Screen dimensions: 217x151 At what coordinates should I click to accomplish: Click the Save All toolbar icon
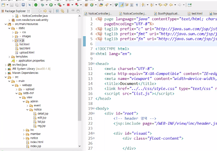[17, 5]
